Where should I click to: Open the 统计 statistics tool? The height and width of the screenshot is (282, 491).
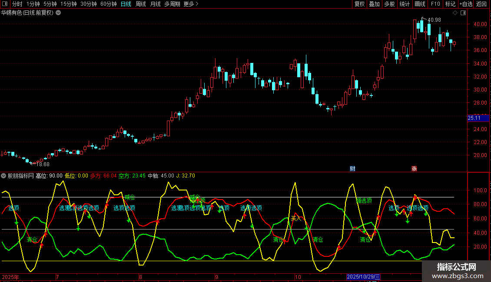tap(404, 4)
